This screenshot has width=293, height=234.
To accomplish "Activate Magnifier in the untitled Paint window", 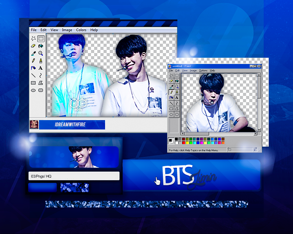I will pyautogui.click(x=177, y=87).
